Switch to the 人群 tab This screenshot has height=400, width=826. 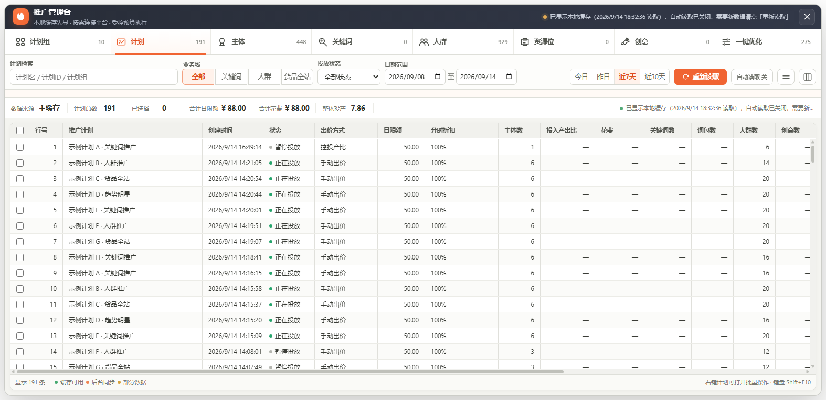tap(462, 42)
